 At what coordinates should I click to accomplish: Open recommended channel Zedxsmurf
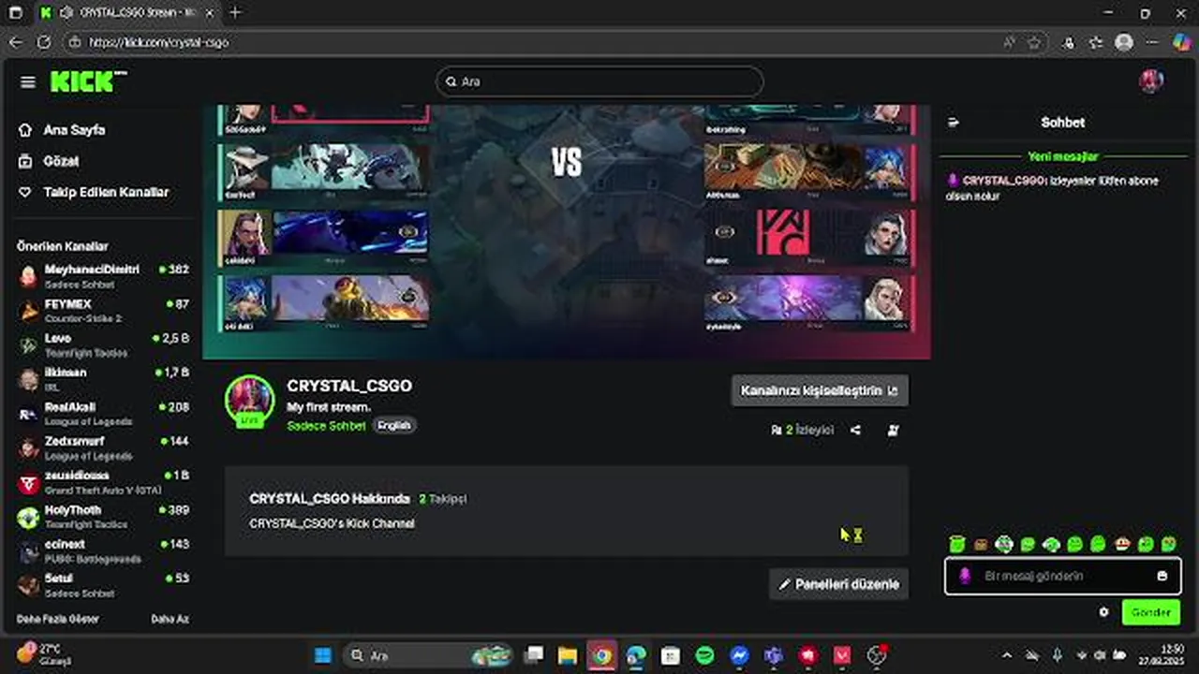103,447
